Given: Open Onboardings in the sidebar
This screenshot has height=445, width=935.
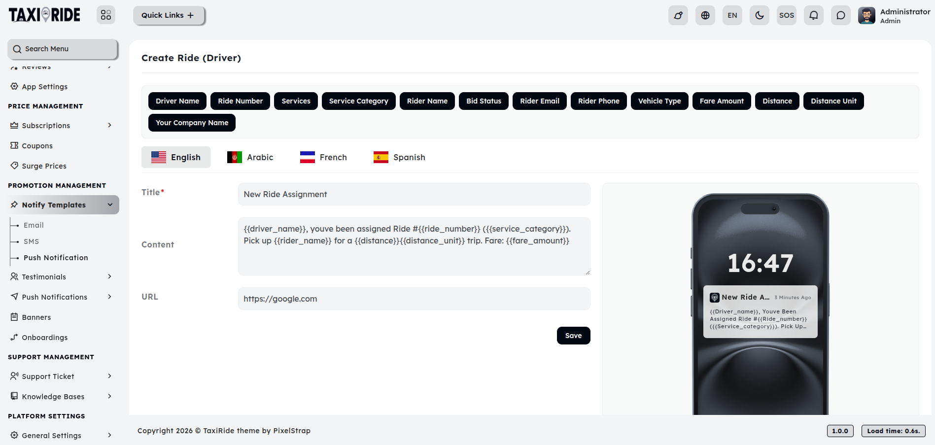Looking at the screenshot, I should pos(63,337).
